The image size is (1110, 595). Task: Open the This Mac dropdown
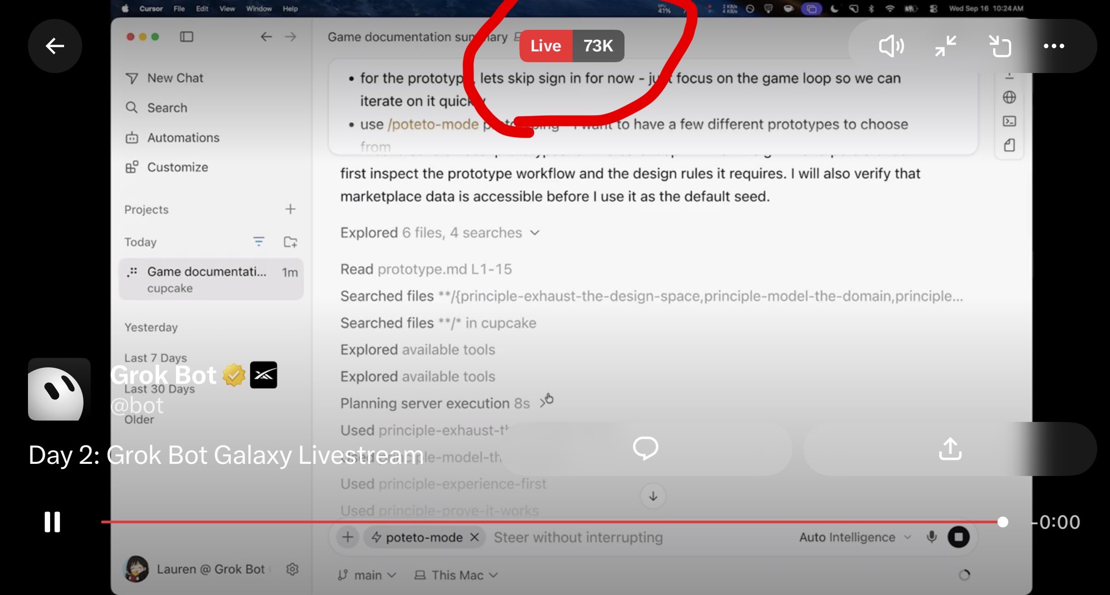pyautogui.click(x=456, y=575)
